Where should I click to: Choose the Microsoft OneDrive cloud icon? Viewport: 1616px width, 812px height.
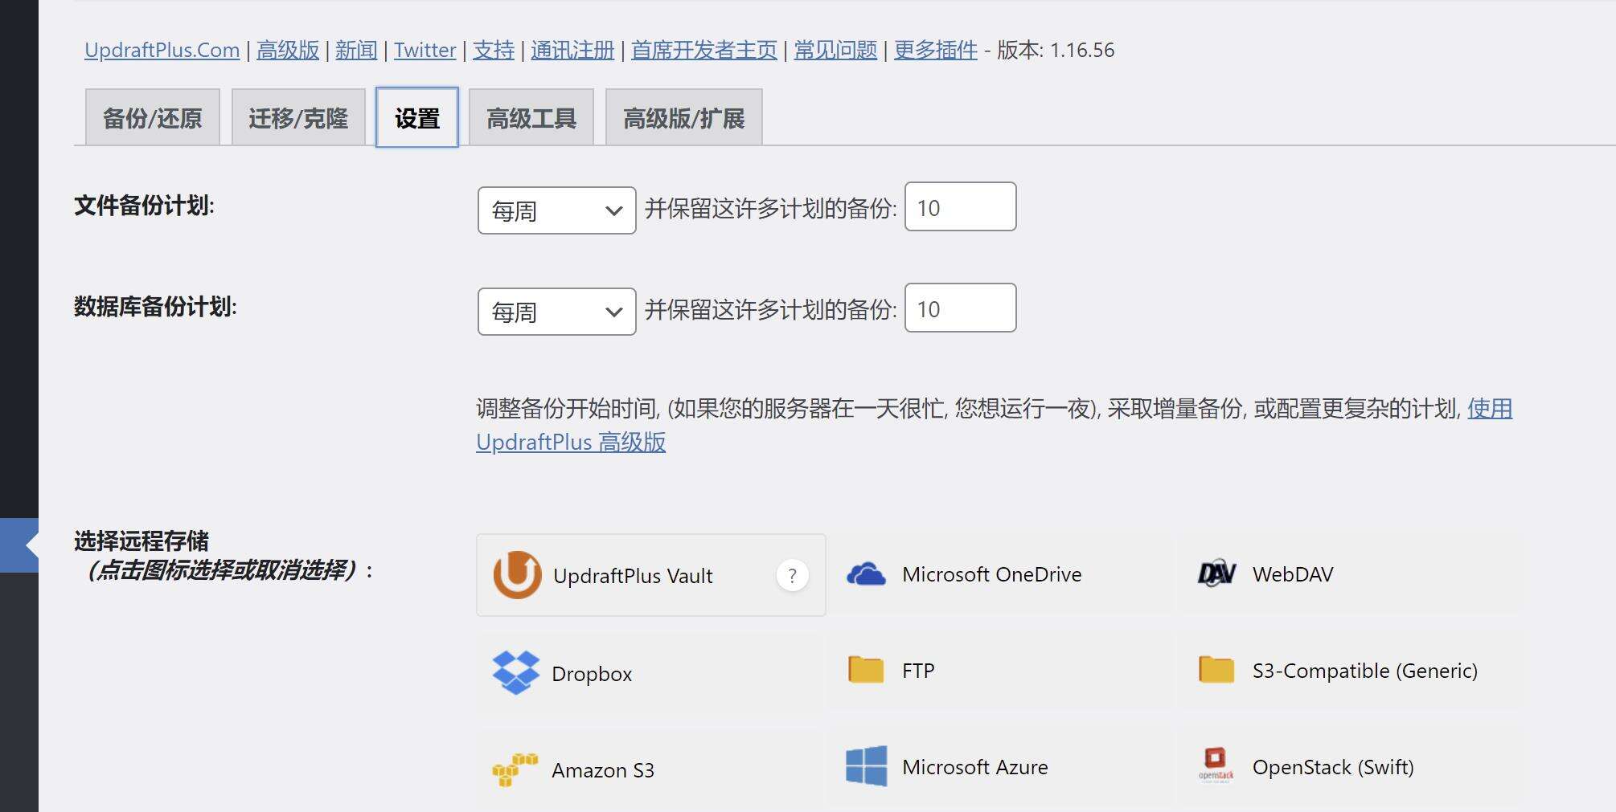[866, 574]
